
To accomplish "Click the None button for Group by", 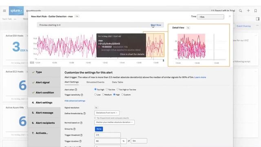I will point(99,129).
